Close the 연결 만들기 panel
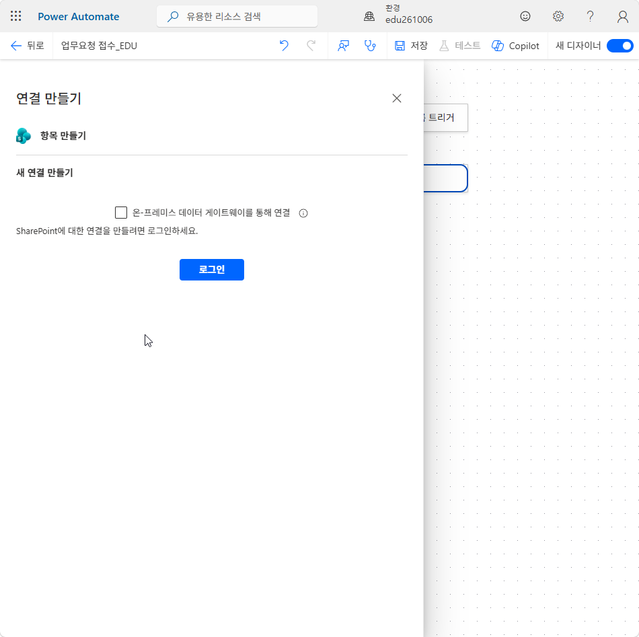This screenshot has width=639, height=637. point(397,98)
